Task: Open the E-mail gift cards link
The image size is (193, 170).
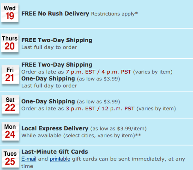Action: [x=29, y=159]
